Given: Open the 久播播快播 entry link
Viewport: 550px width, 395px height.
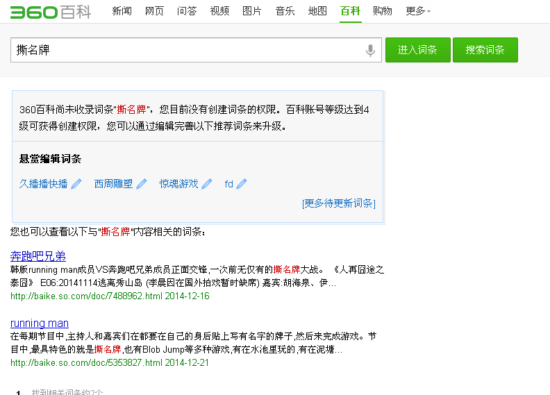Looking at the screenshot, I should (x=43, y=184).
